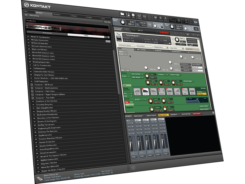Open the Files disk icon menu
The width and height of the screenshot is (245, 184).
tap(155, 18)
